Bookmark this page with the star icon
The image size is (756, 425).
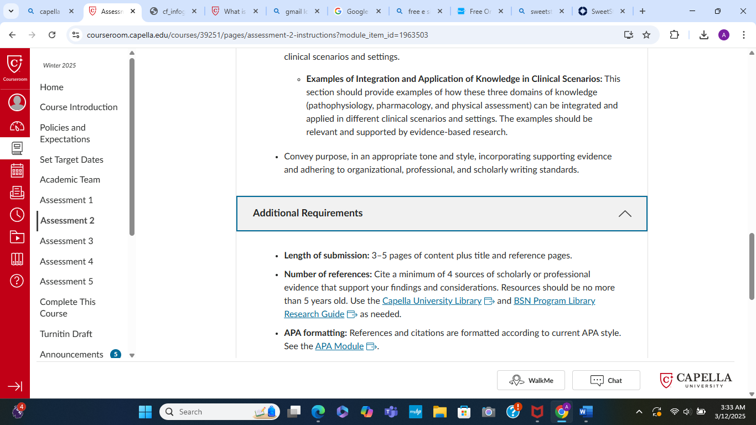646,35
